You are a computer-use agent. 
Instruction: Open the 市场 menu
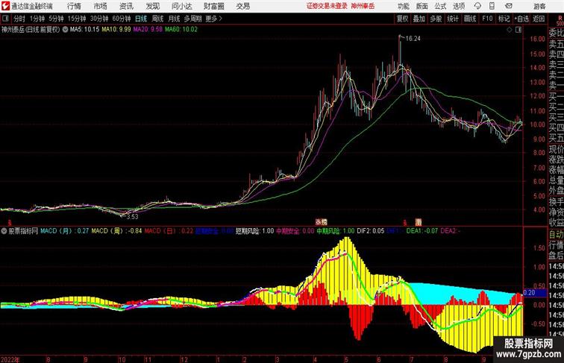coord(101,6)
